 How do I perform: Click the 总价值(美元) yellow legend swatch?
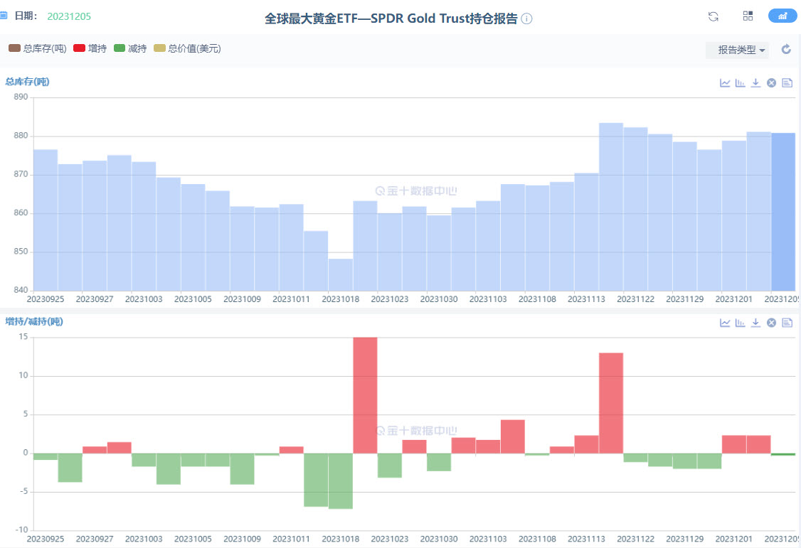point(159,48)
